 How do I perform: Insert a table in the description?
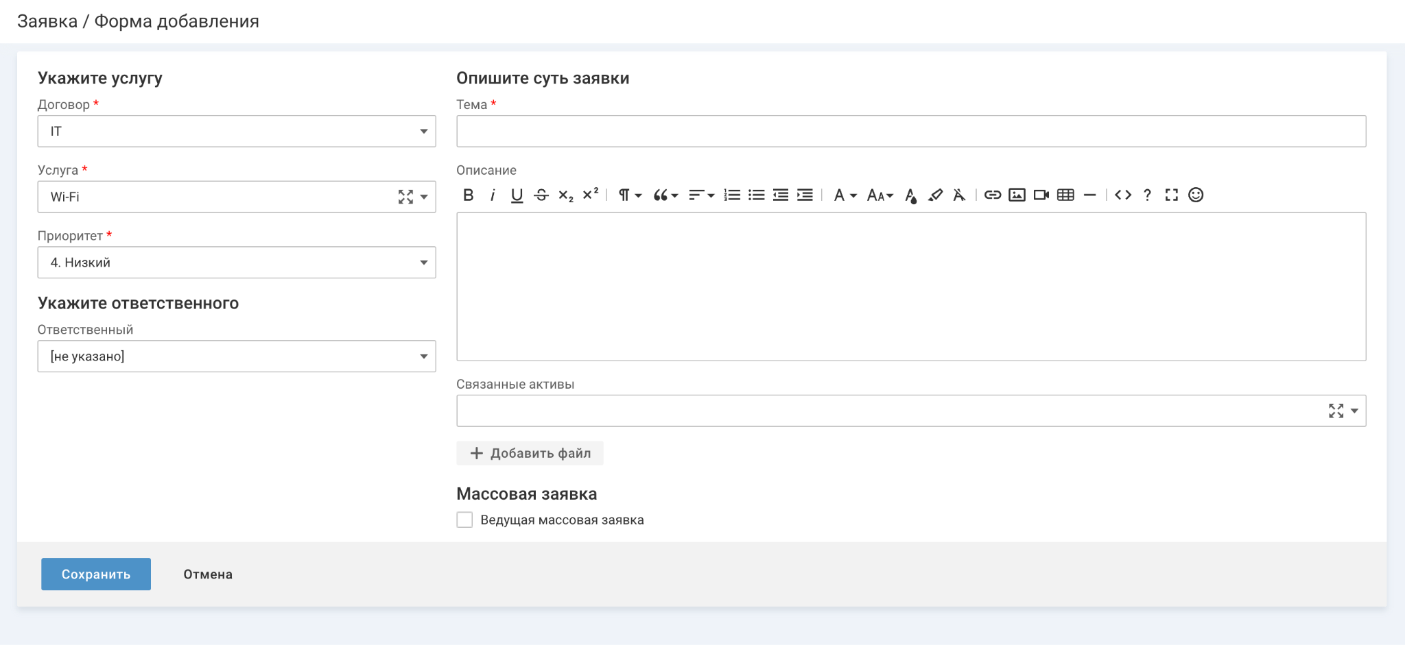(x=1065, y=195)
